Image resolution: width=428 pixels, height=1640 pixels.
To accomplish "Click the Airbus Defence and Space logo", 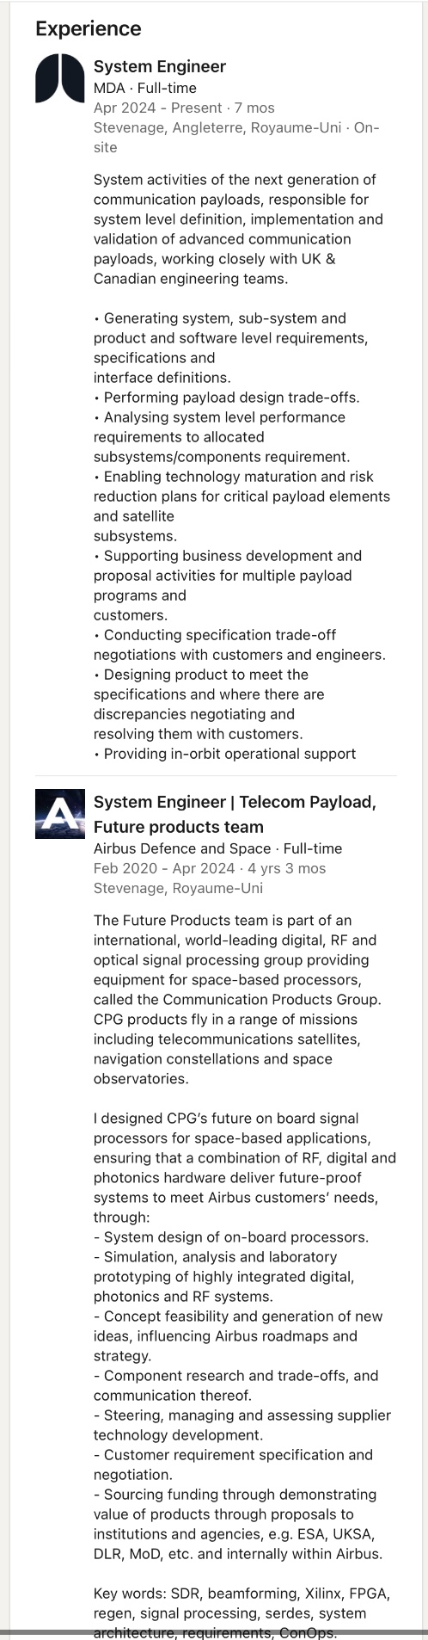I will (x=60, y=814).
